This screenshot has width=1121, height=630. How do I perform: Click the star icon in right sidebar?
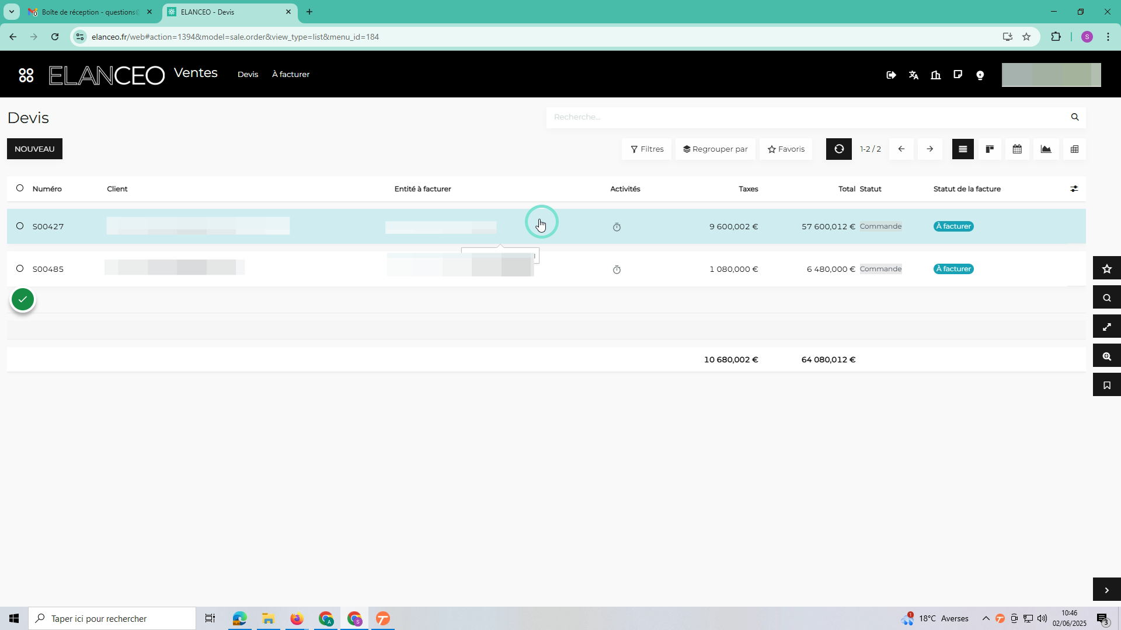[1106, 269]
